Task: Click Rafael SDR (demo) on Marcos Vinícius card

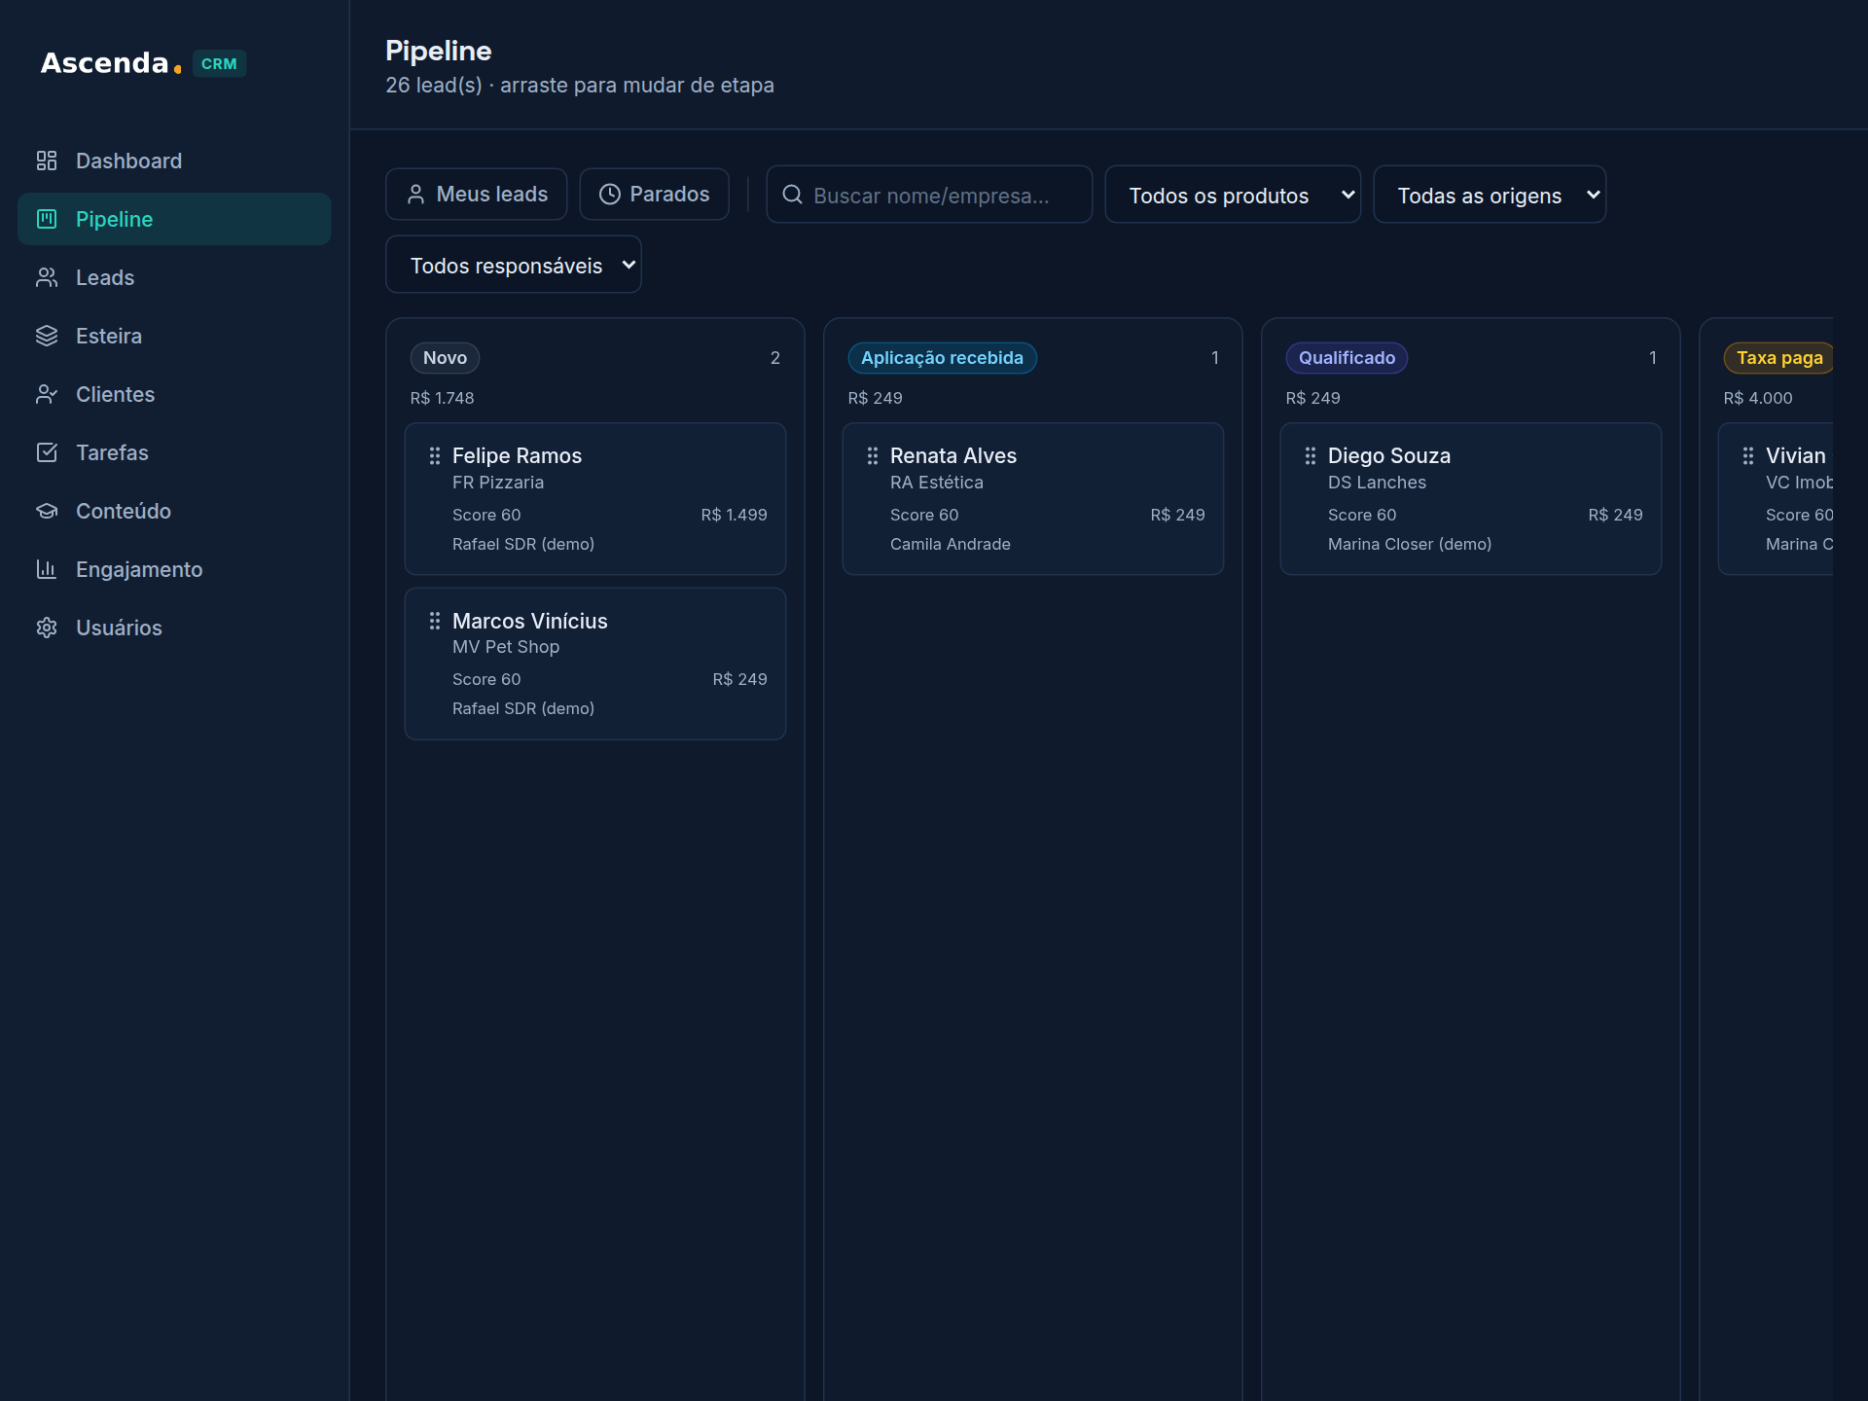Action: [x=523, y=708]
